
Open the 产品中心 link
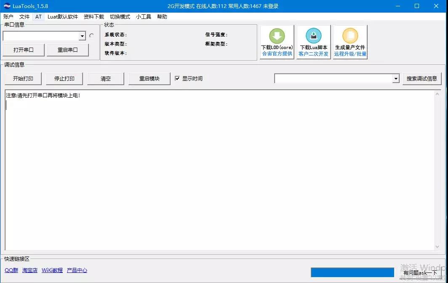click(x=77, y=270)
